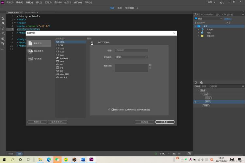Viewport: 245px width, 163px height.
Task: Open File Explorer from the taskbar
Action: (x=40, y=159)
